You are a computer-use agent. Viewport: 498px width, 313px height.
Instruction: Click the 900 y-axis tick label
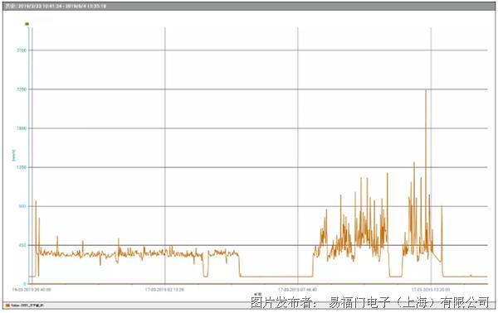22,206
